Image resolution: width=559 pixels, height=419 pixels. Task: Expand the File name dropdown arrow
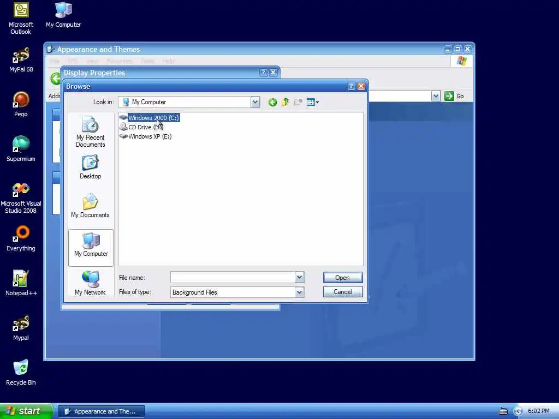pos(300,277)
